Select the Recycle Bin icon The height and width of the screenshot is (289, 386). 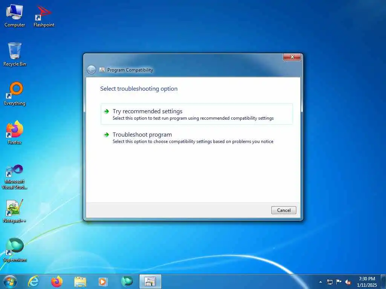pyautogui.click(x=15, y=55)
